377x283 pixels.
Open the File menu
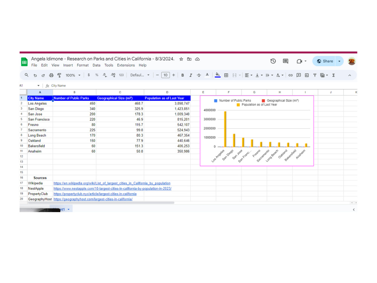[x=34, y=65]
